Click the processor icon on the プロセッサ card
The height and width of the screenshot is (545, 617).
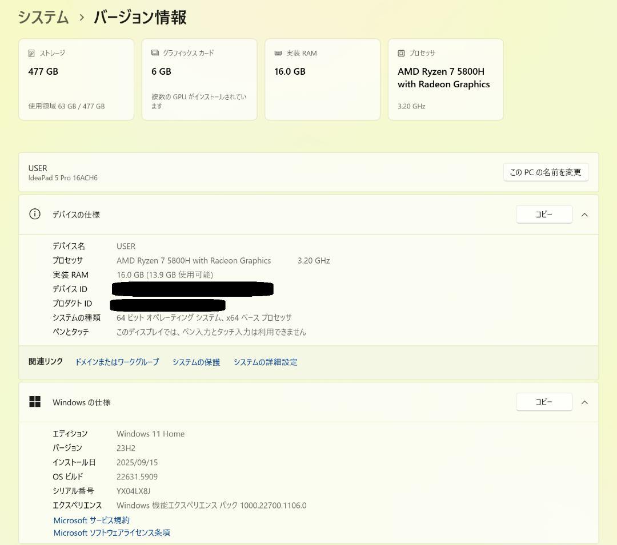(400, 53)
